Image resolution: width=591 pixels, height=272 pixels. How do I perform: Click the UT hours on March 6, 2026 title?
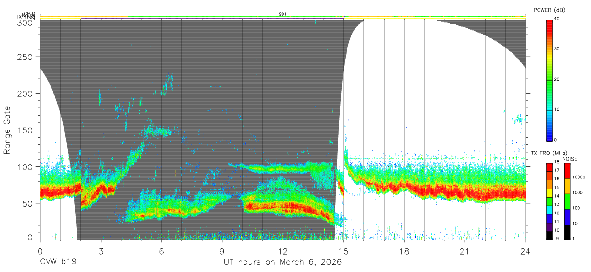click(283, 262)
